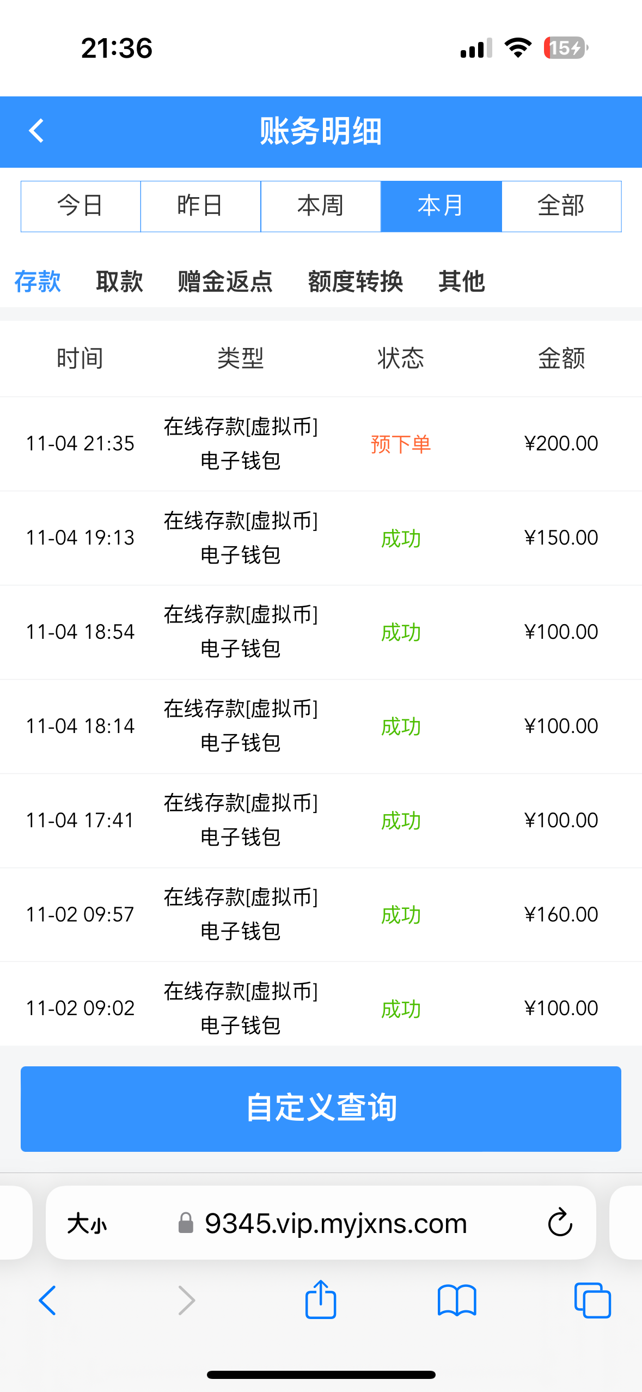Tap the 11-02 09:57 ¥160.00 record
This screenshot has height=1392, width=642.
(321, 914)
